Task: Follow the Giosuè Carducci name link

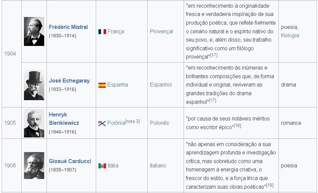Action: tap(70, 161)
